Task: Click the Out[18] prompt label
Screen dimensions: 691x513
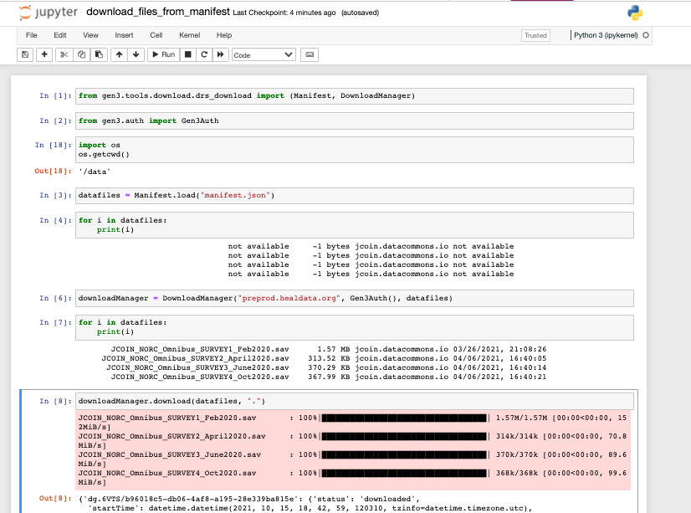Action: click(54, 171)
